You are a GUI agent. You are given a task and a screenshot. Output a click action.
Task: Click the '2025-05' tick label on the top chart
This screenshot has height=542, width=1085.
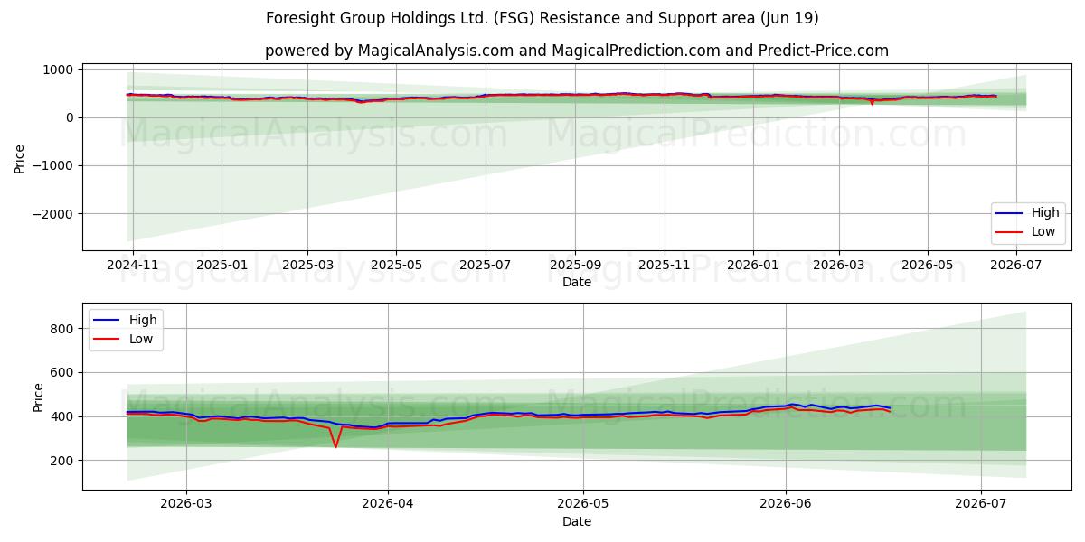(395, 265)
